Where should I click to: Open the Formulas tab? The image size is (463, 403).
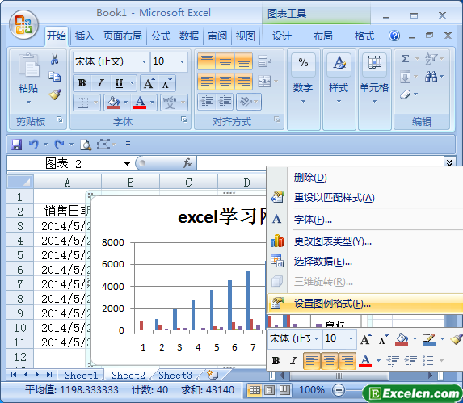click(161, 36)
